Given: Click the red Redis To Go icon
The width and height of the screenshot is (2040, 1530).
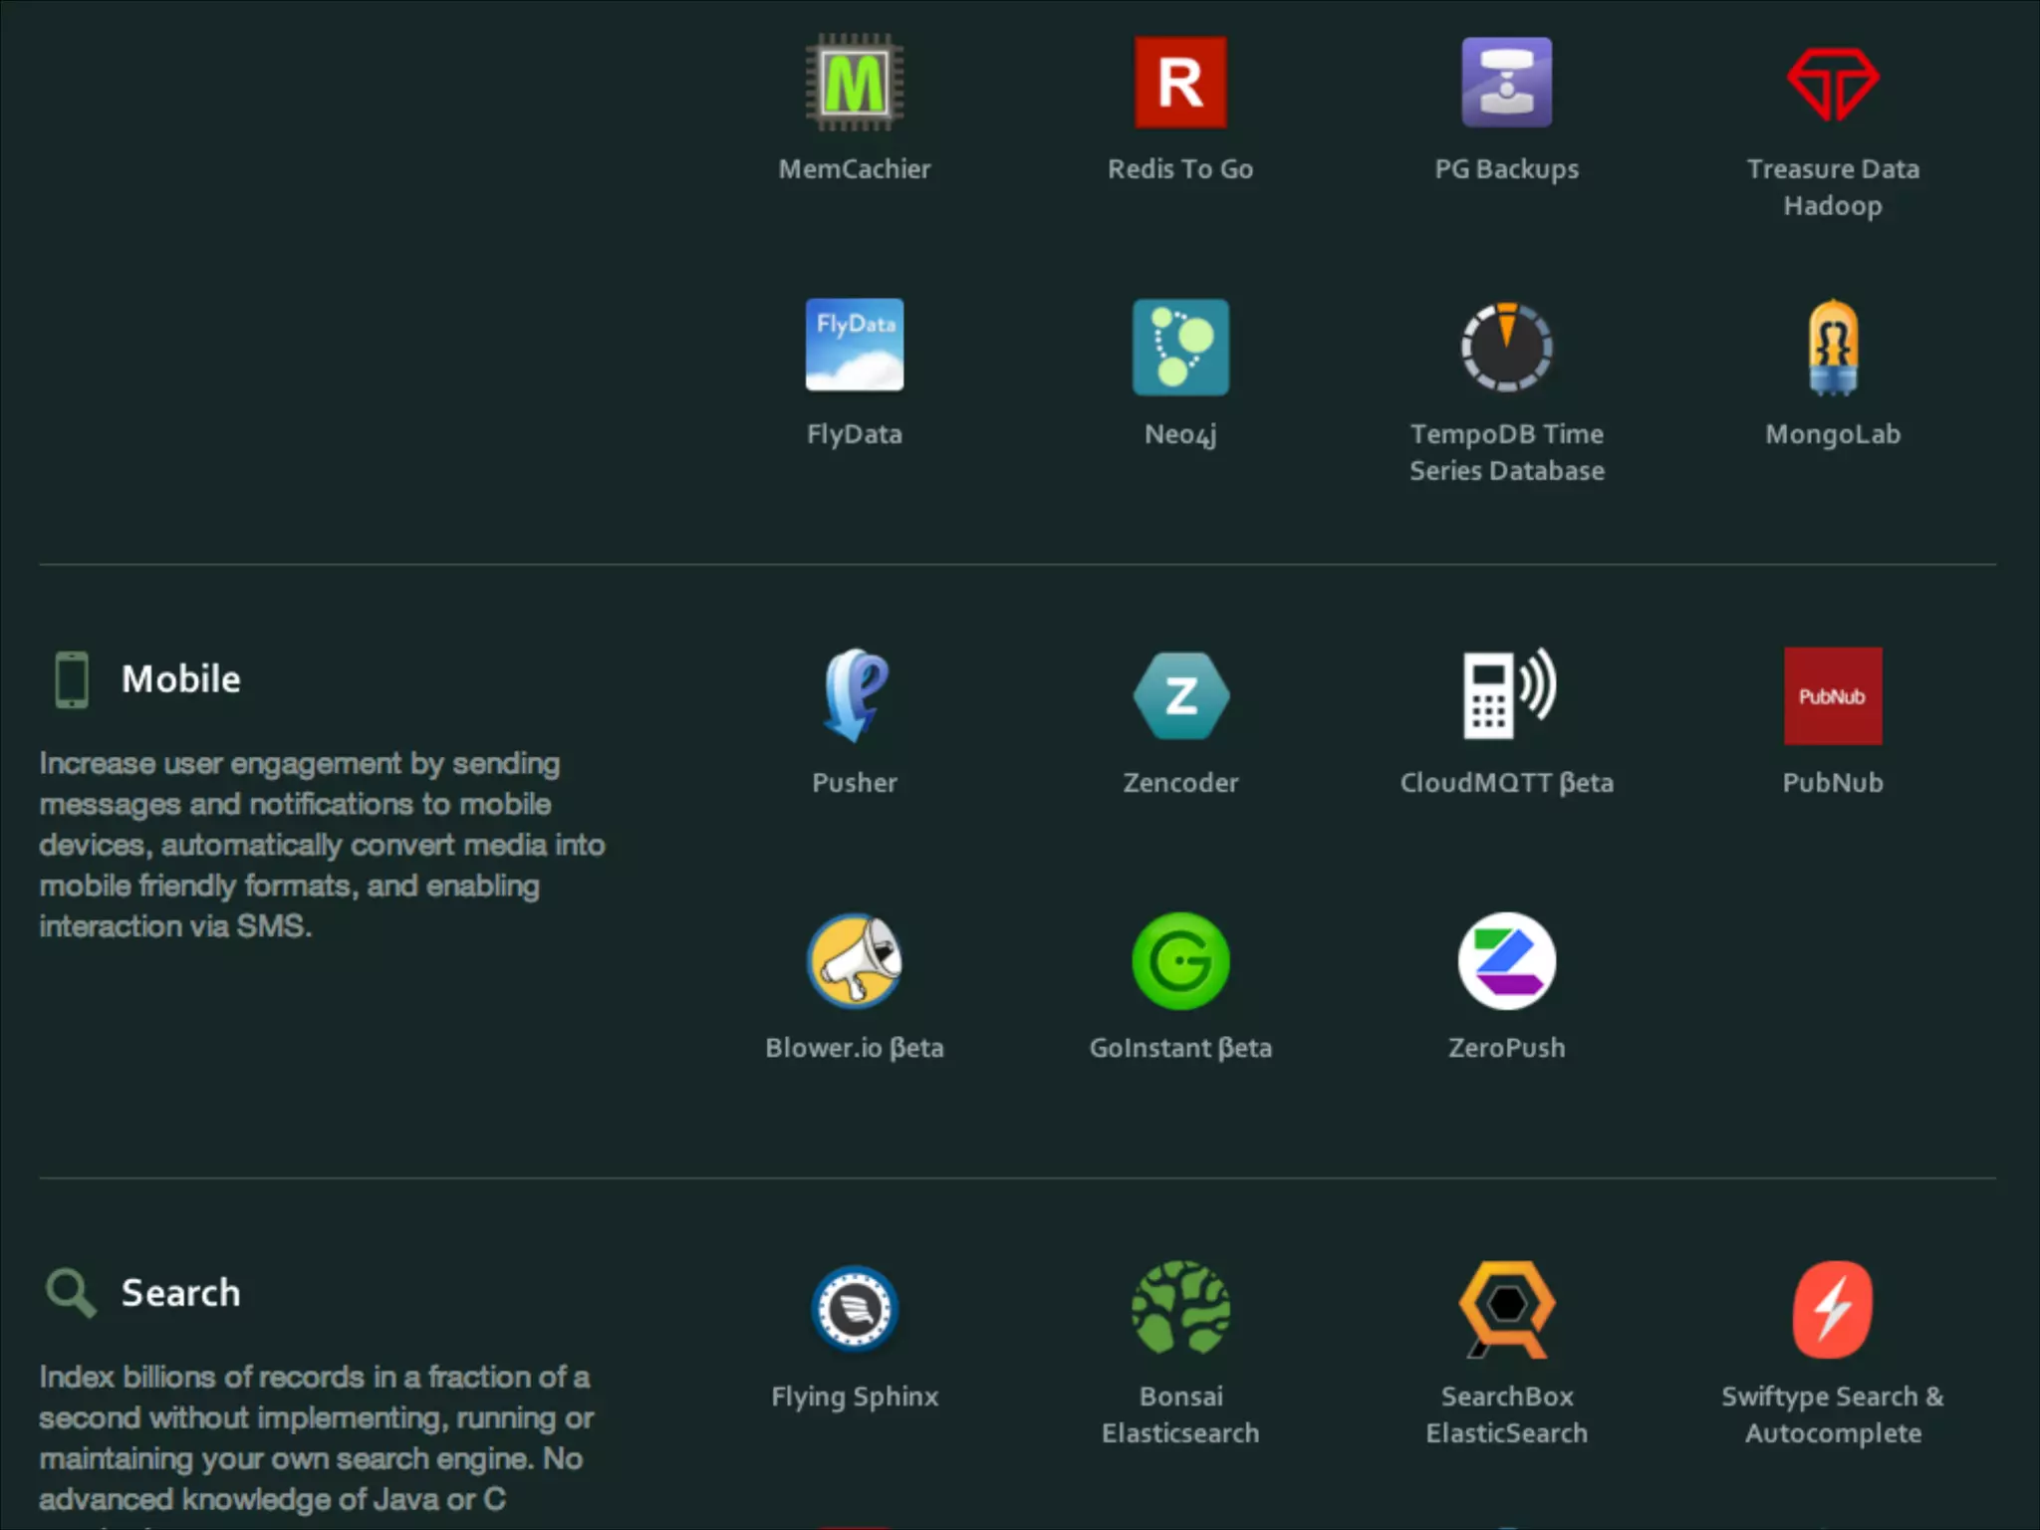Looking at the screenshot, I should pos(1180,83).
